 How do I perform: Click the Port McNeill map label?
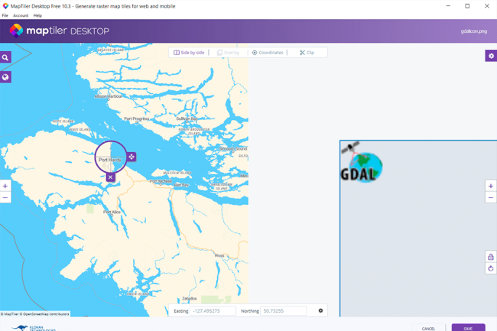point(161,181)
